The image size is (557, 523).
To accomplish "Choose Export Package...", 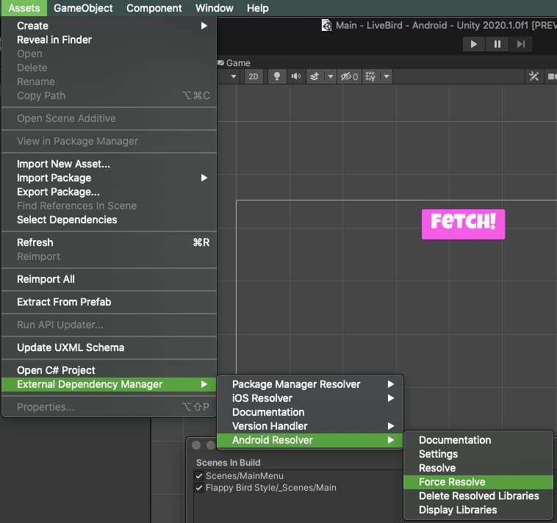I will coord(109,192).
